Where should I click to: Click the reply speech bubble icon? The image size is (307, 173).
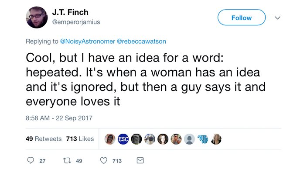[x=31, y=160]
